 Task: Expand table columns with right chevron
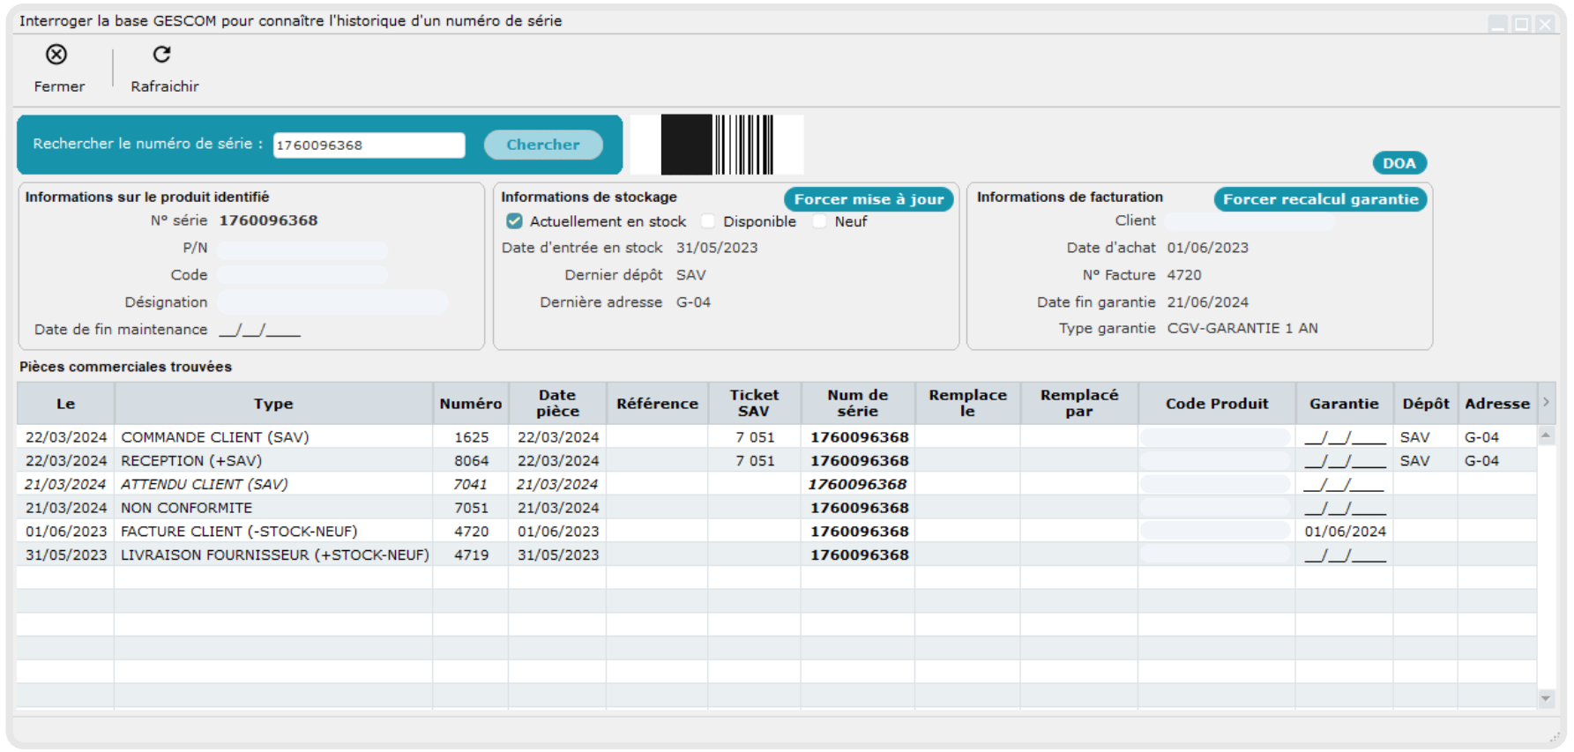tap(1546, 402)
